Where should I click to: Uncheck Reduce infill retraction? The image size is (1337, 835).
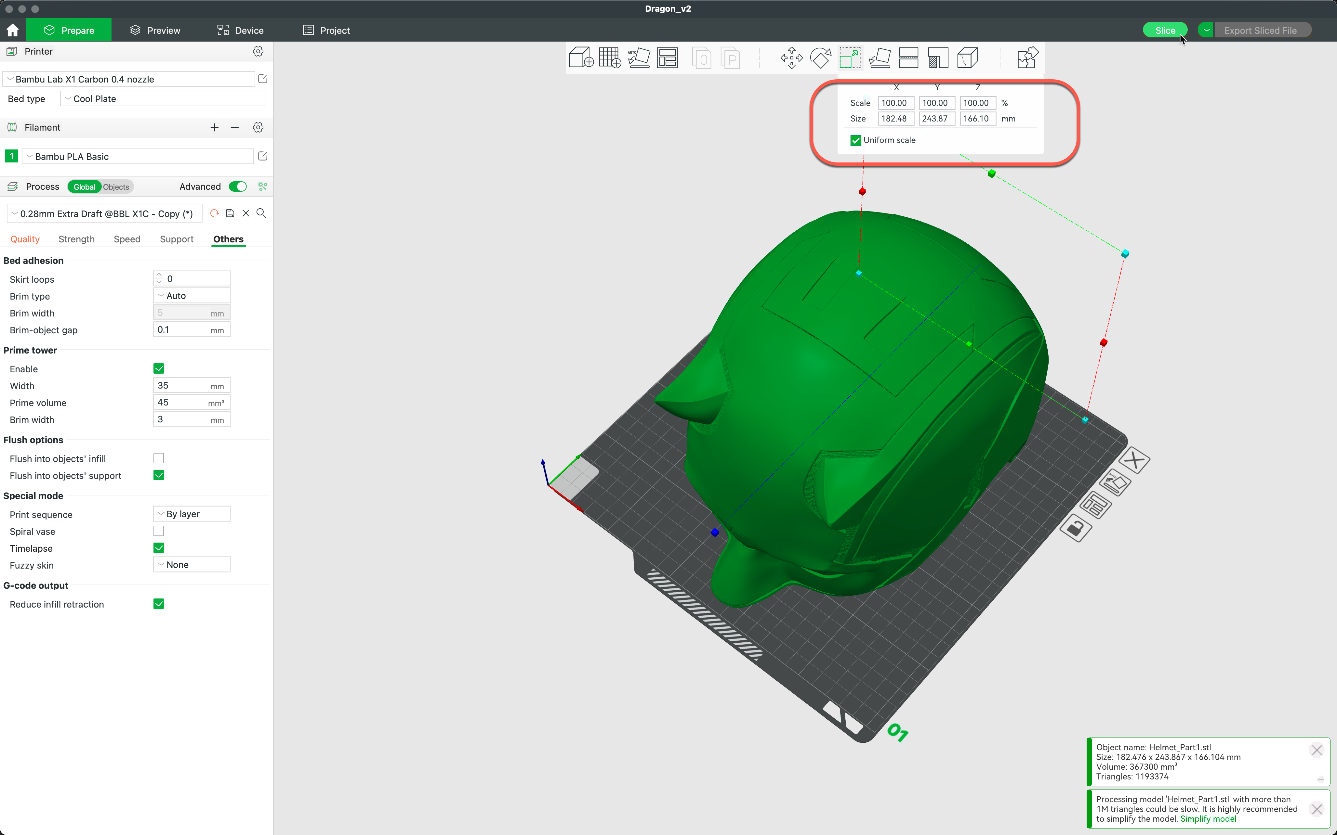(x=159, y=604)
